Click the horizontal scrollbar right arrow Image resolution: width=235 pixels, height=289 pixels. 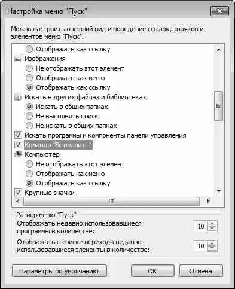(x=208, y=201)
